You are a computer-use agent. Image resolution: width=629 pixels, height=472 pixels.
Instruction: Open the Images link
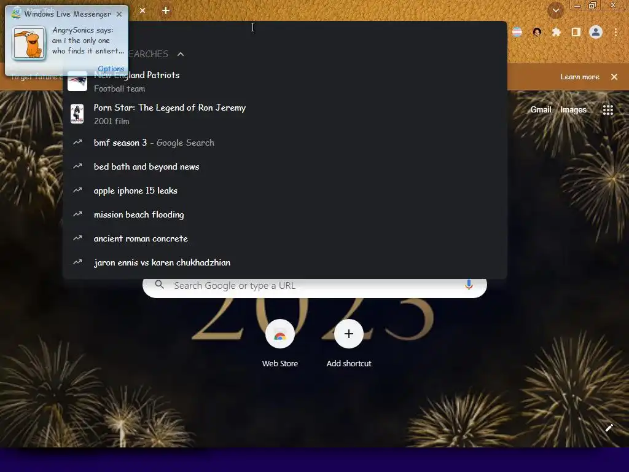pos(573,109)
